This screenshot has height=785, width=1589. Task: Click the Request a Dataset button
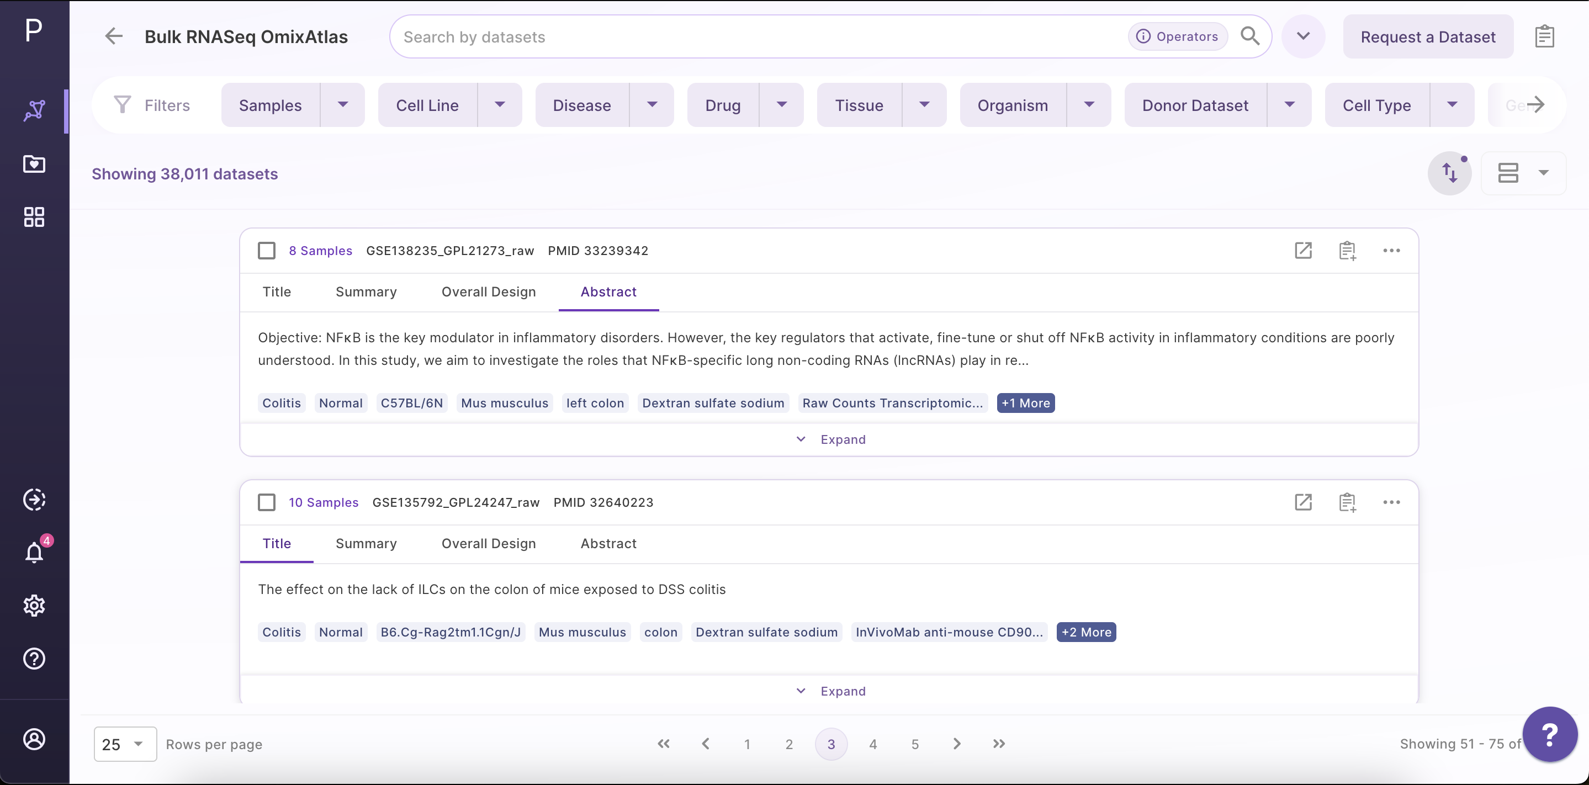[x=1428, y=36]
